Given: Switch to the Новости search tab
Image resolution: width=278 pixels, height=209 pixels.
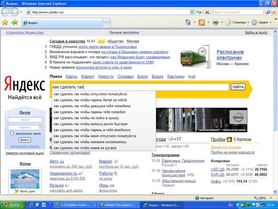Looking at the screenshot, I should tap(106, 77).
